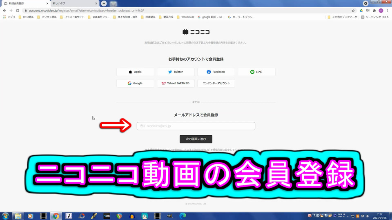This screenshot has width=392, height=220.
Task: Bookmark this page with the star icon
Action: click(x=353, y=11)
